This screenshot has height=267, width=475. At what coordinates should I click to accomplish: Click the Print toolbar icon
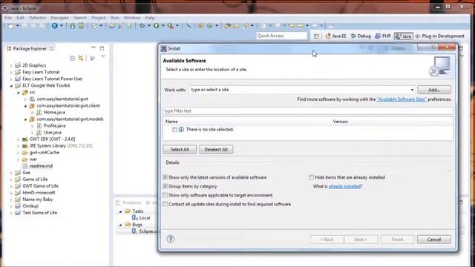pos(42,26)
